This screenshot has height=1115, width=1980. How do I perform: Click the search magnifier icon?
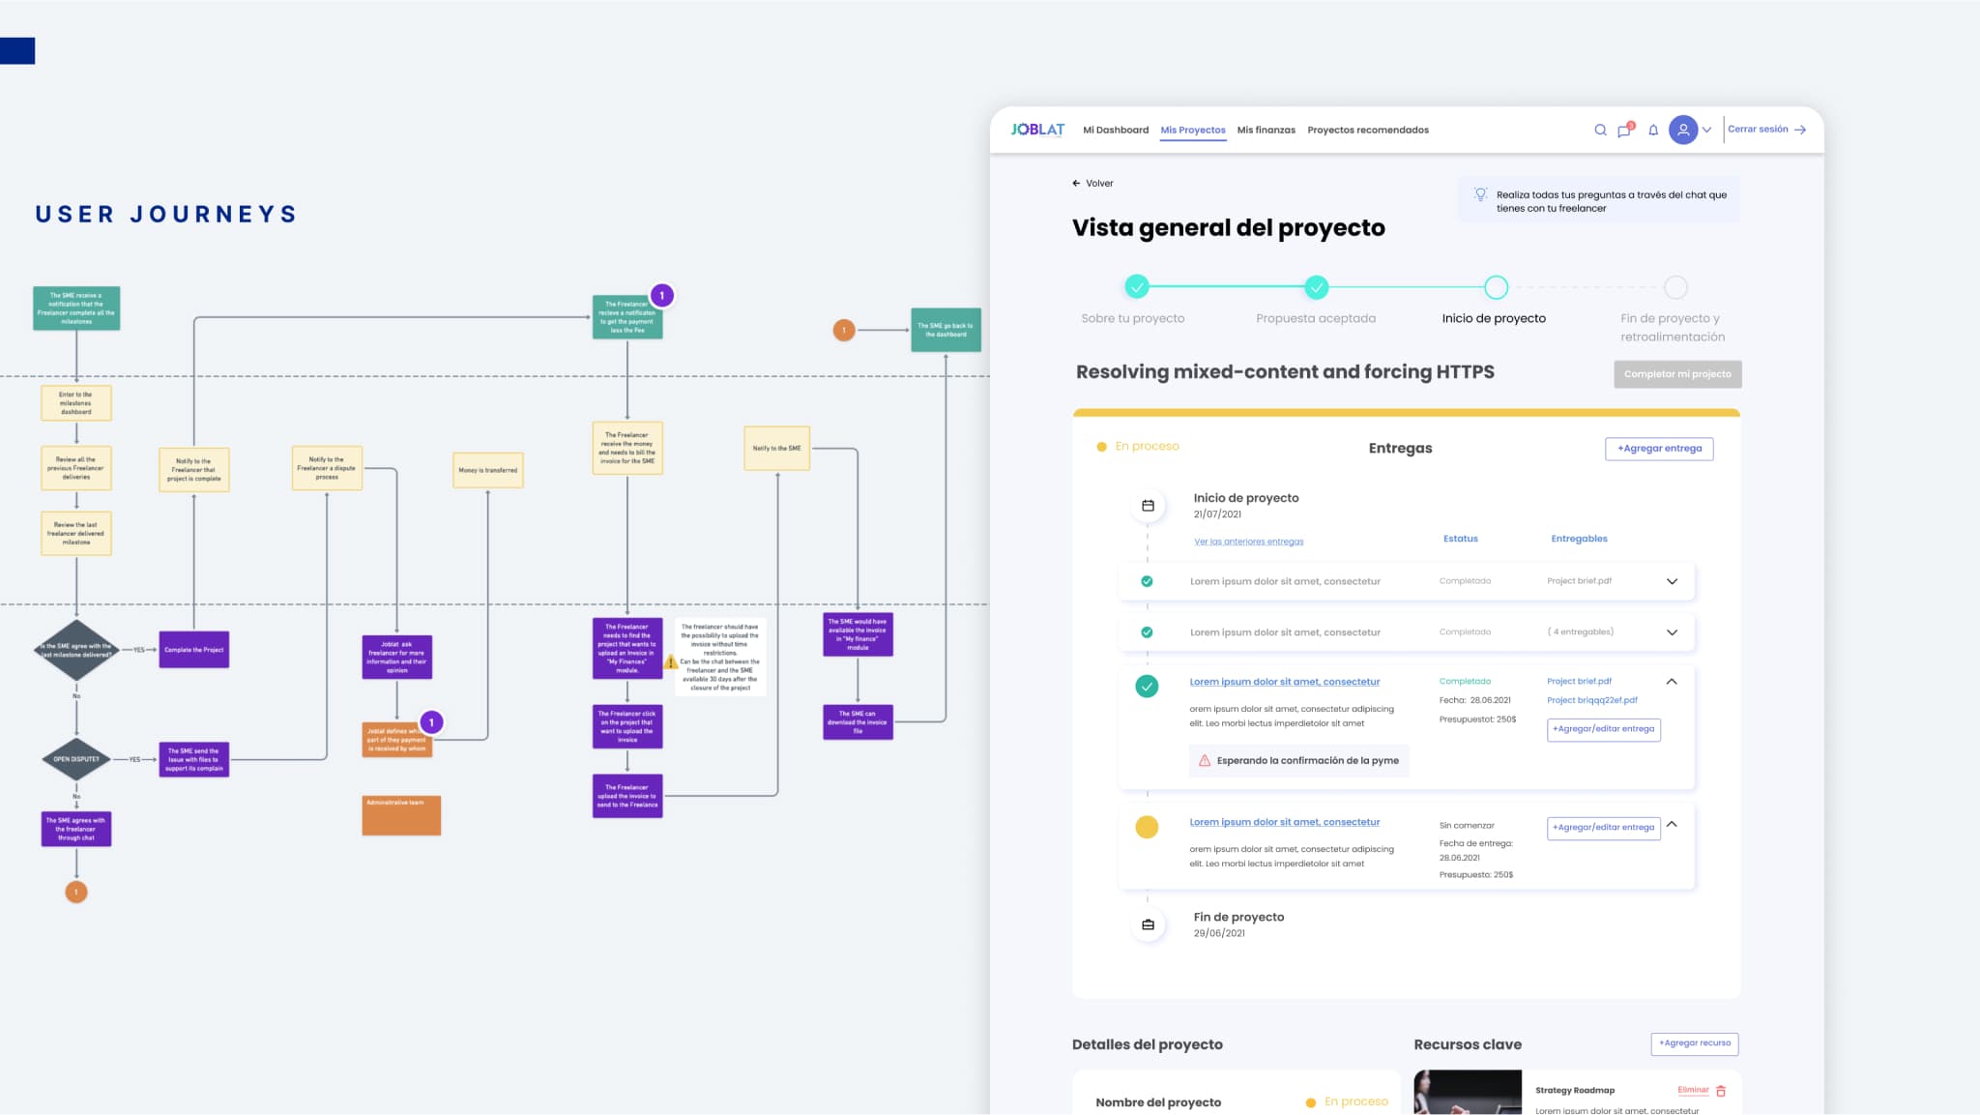pyautogui.click(x=1600, y=130)
